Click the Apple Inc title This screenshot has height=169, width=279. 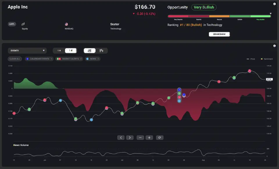click(18, 7)
